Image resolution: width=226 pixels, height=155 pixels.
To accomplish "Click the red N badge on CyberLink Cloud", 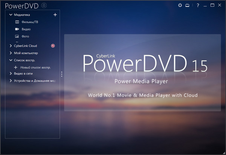I will [x=53, y=46].
